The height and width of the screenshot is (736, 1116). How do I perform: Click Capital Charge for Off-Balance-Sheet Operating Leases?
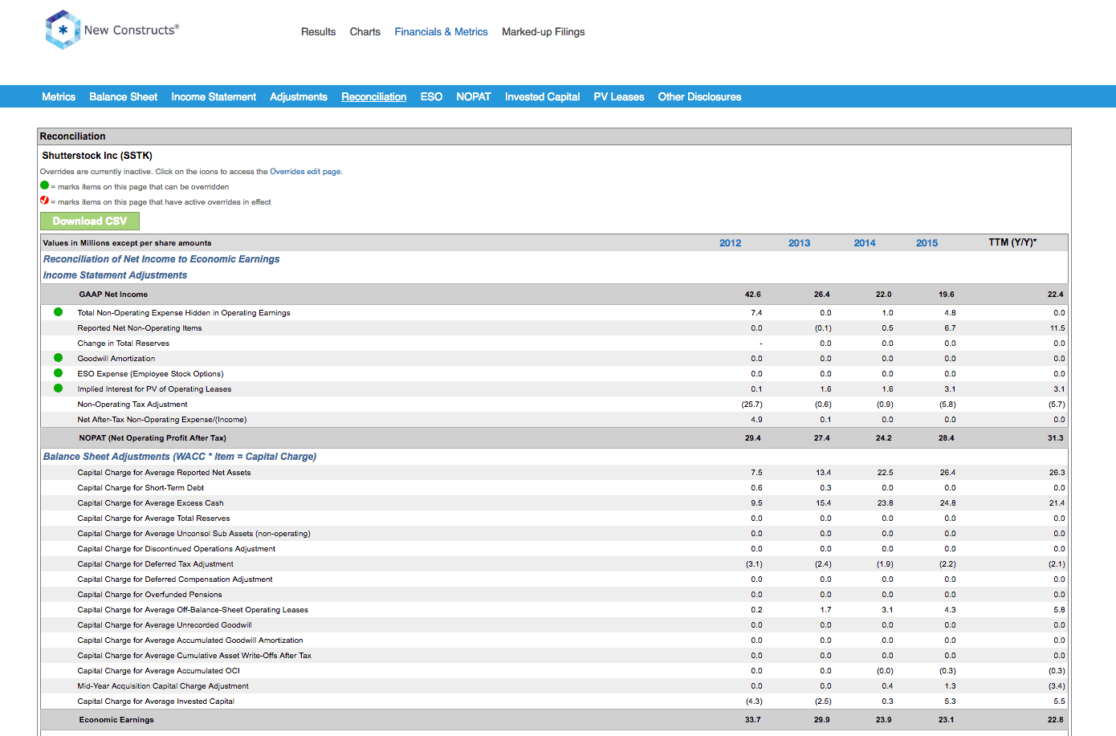[x=193, y=610]
